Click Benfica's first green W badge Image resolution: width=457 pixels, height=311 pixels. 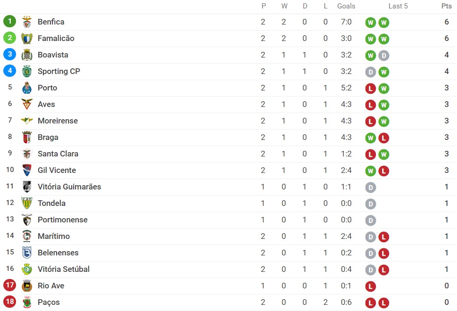(x=371, y=23)
